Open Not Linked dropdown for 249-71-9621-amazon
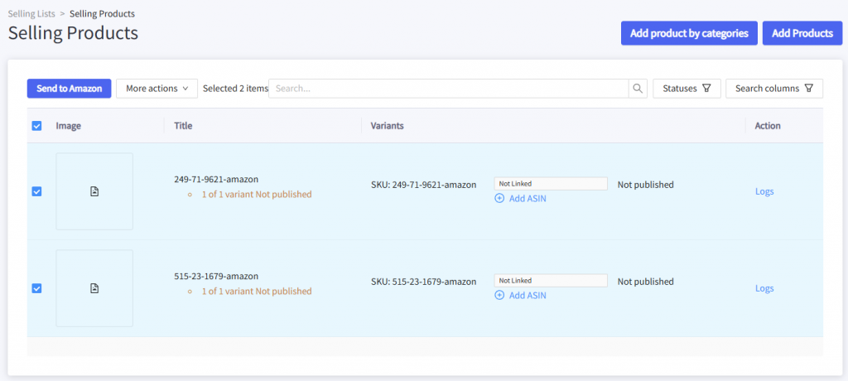Screen dimensions: 848x381 coord(551,184)
